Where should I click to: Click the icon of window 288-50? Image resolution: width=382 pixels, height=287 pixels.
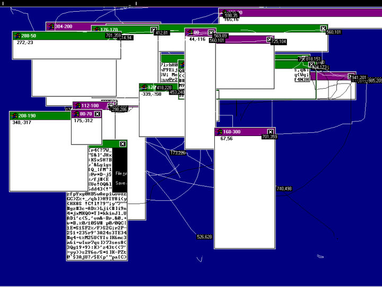click(16, 36)
